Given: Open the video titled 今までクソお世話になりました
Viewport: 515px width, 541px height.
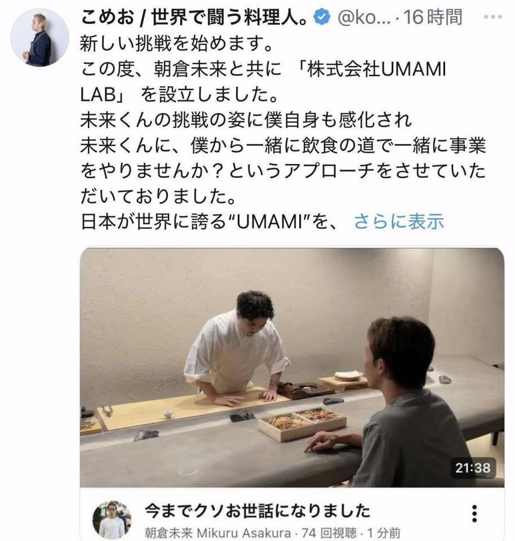Looking at the screenshot, I should tap(257, 511).
